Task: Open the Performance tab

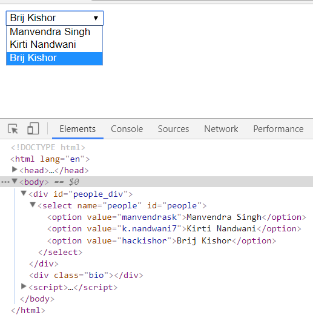Action: click(x=278, y=129)
